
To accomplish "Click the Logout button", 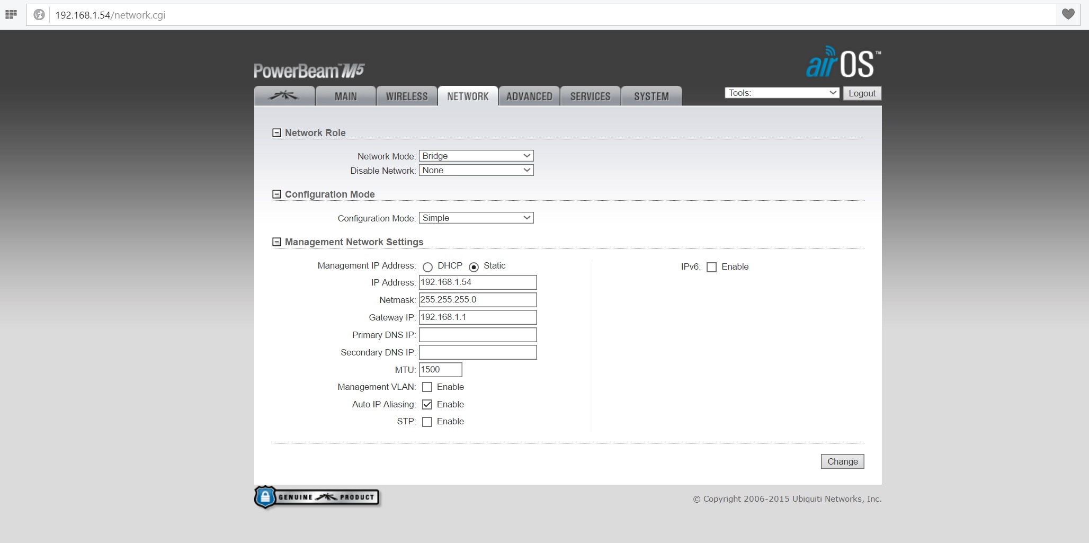I will tap(862, 93).
